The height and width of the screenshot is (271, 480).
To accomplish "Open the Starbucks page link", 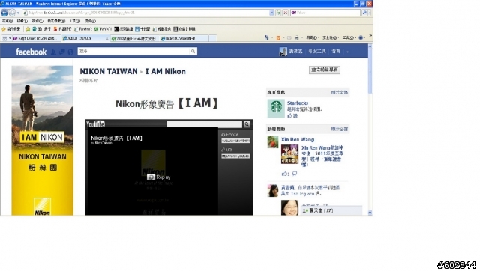I will point(298,103).
